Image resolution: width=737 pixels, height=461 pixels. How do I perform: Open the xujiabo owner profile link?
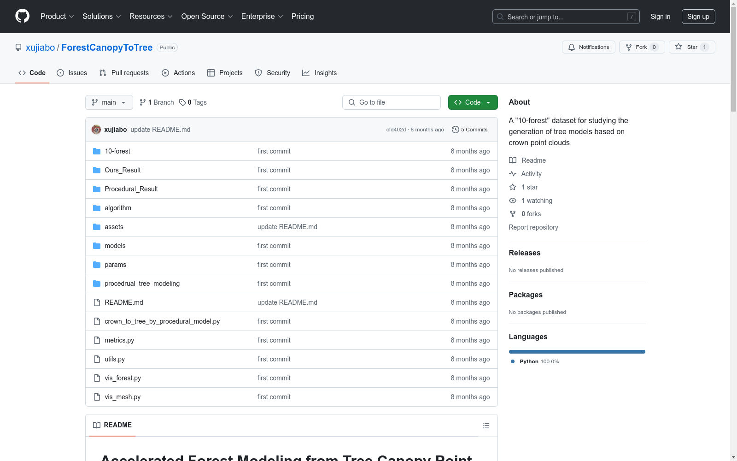(x=40, y=47)
